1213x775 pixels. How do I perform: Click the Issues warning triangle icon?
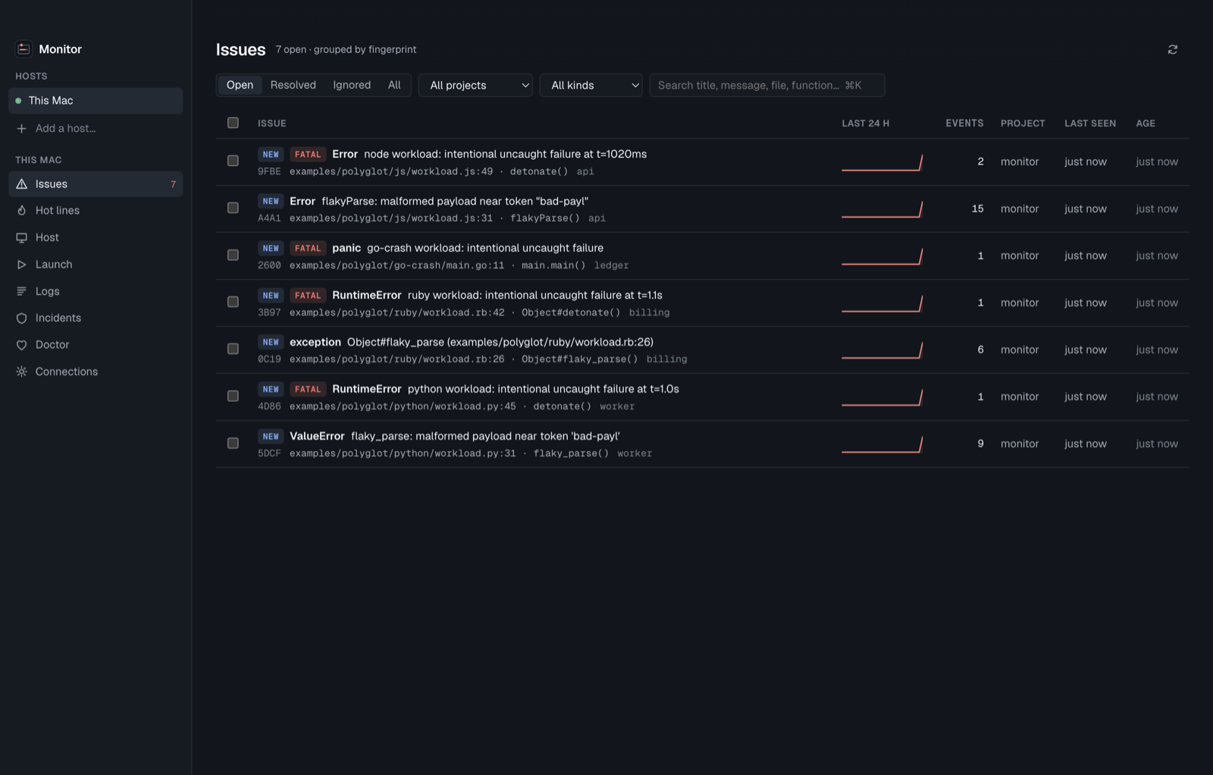coord(22,184)
